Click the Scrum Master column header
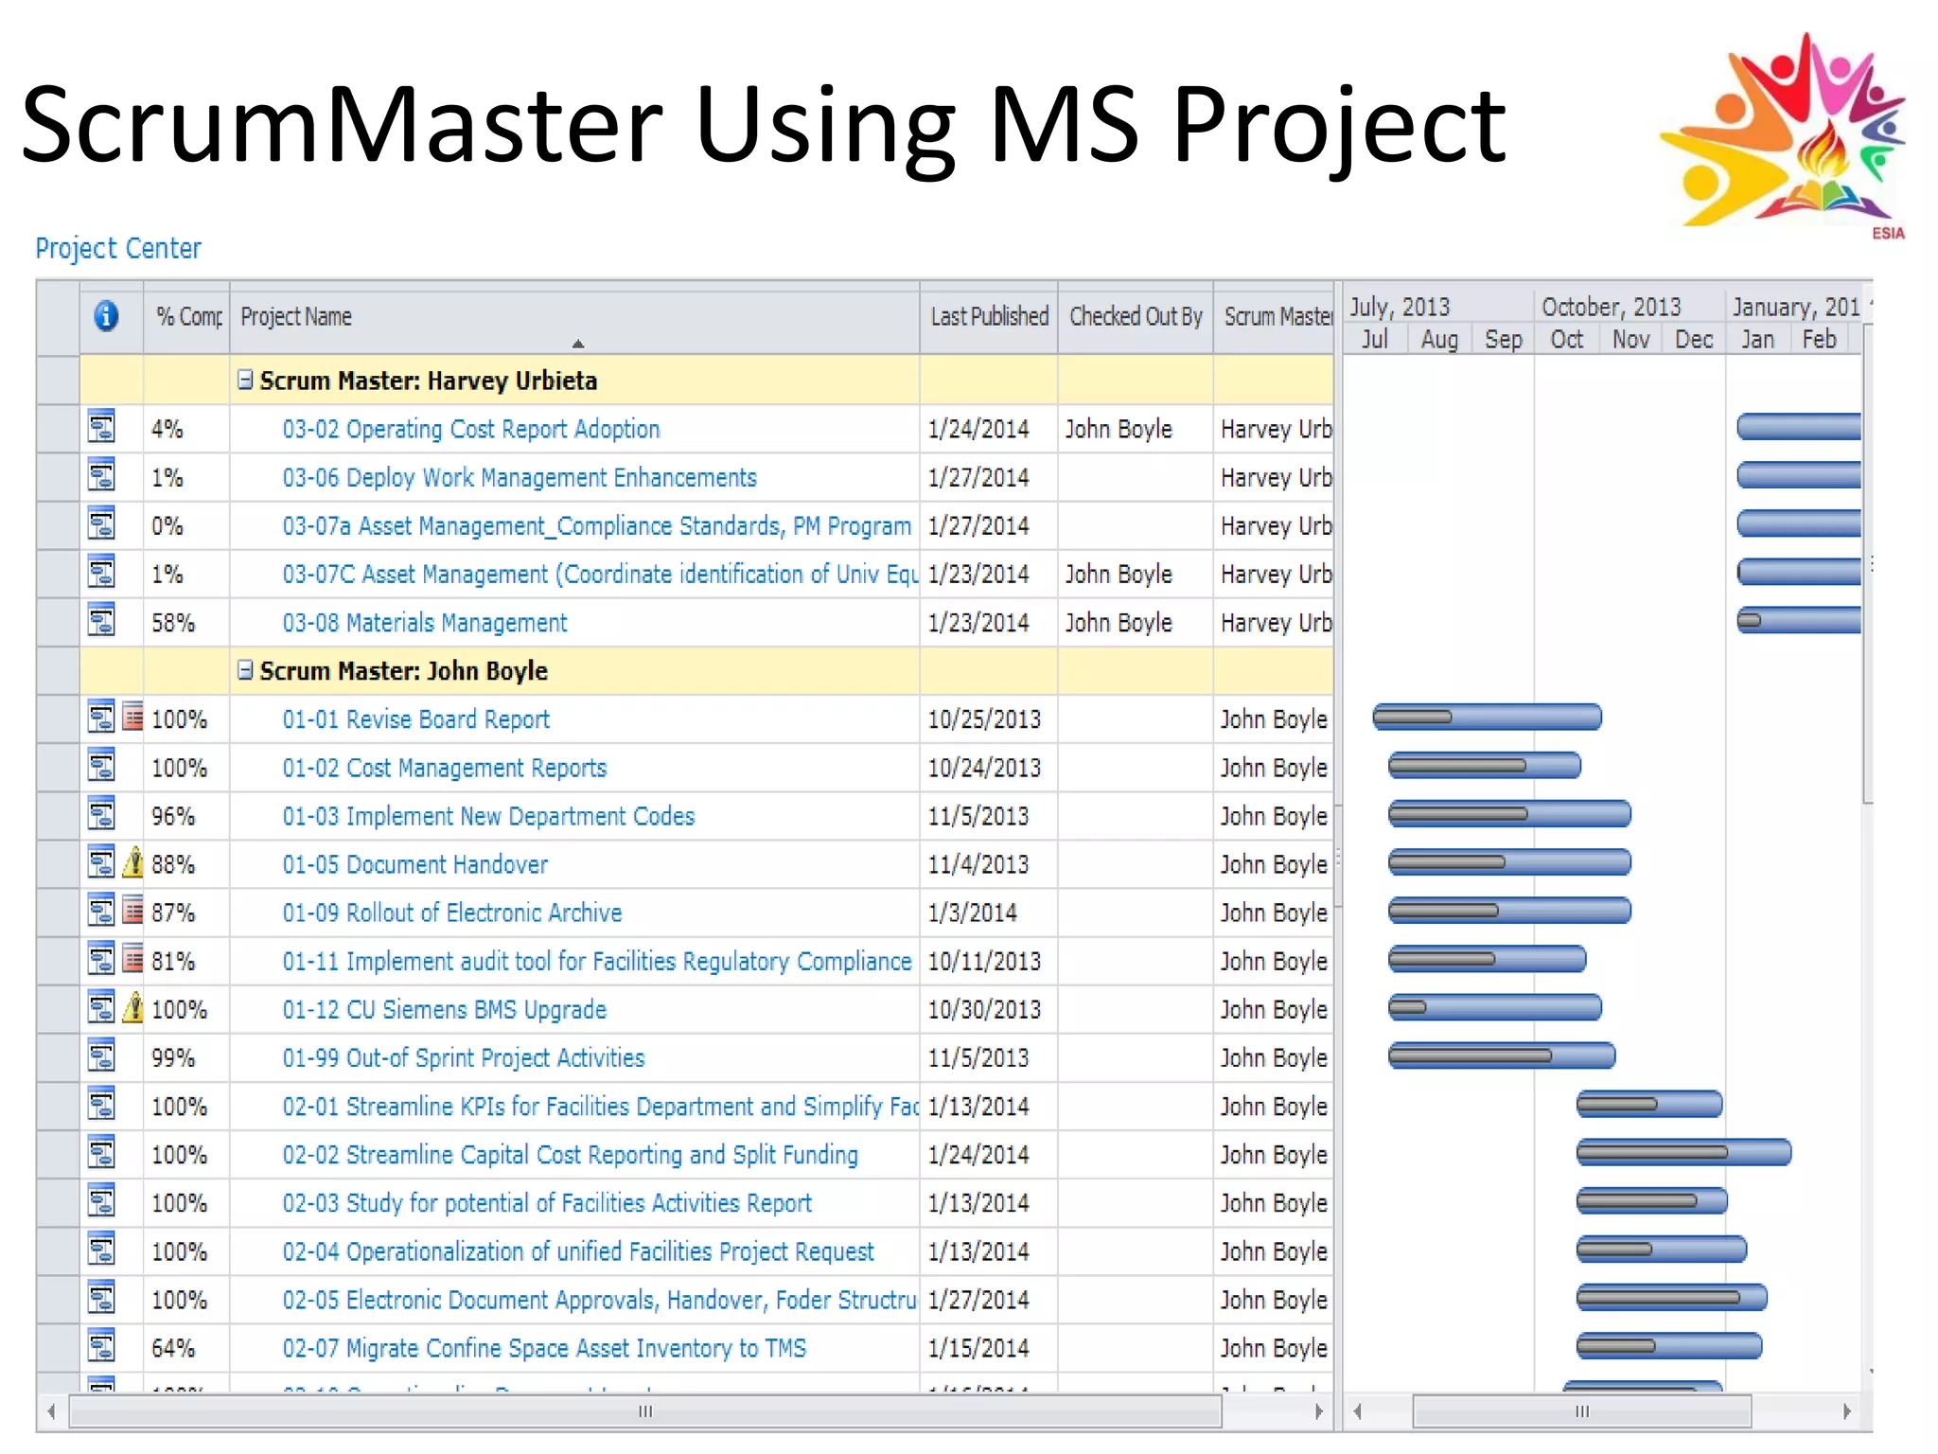 pos(1275,318)
